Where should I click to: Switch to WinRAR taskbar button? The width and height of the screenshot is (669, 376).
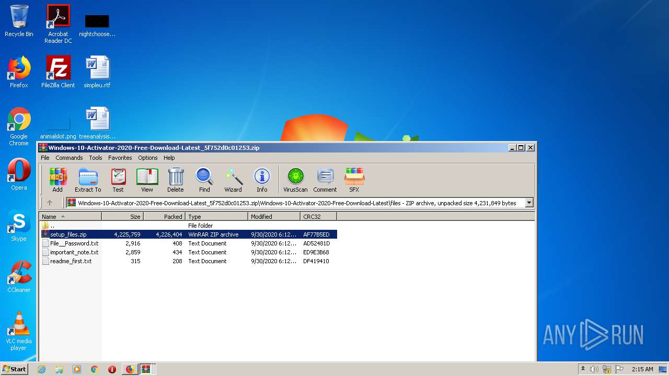click(146, 369)
